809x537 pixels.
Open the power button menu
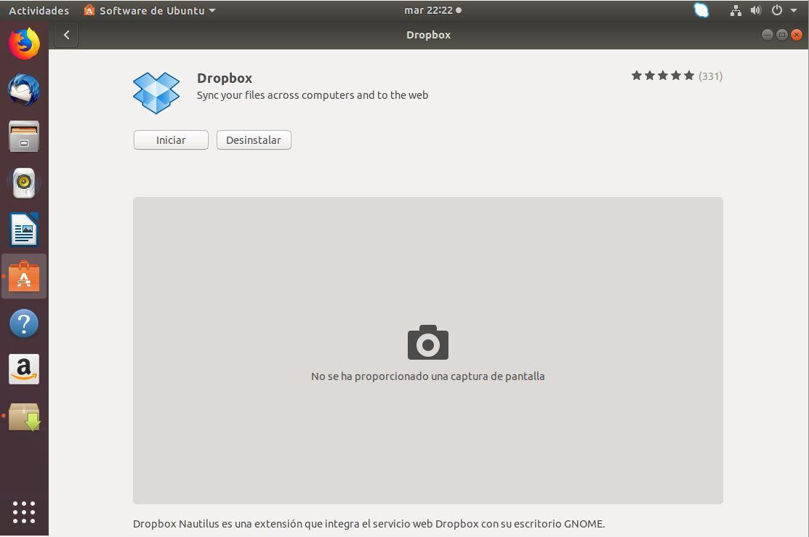click(x=776, y=10)
